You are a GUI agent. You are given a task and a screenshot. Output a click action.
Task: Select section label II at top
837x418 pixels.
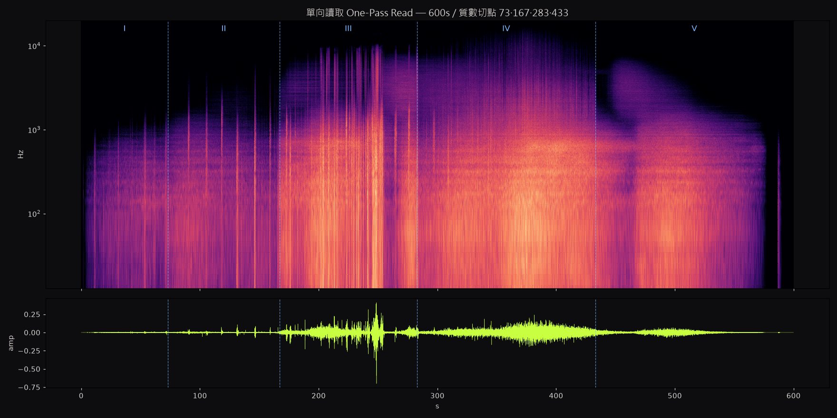[x=224, y=28]
